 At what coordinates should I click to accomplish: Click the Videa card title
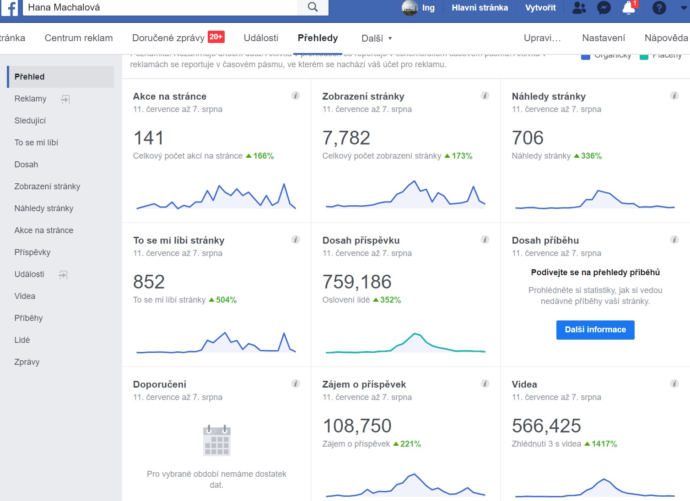[524, 384]
